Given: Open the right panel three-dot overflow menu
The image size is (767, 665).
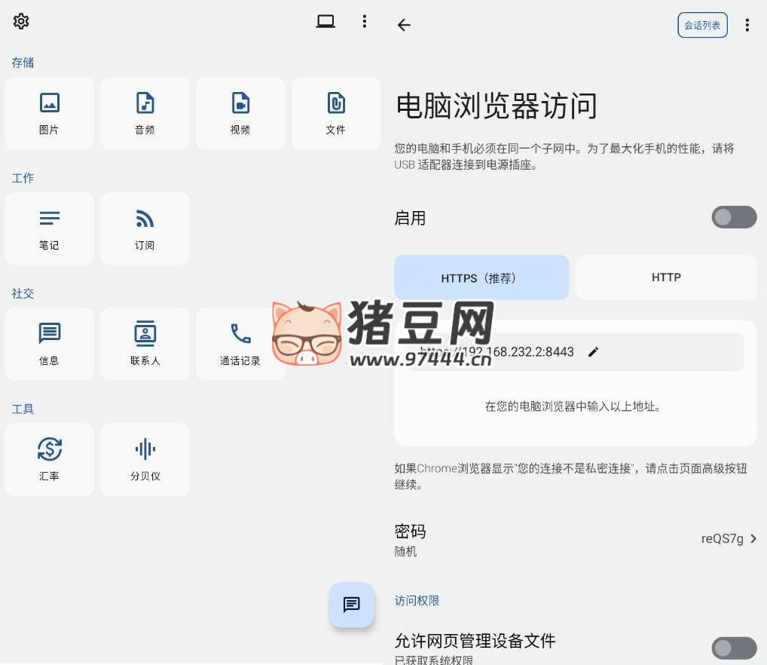Looking at the screenshot, I should [747, 25].
